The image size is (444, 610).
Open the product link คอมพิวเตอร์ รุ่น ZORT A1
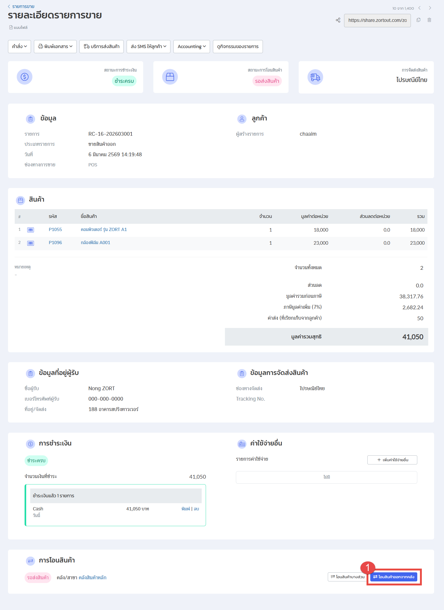click(104, 229)
